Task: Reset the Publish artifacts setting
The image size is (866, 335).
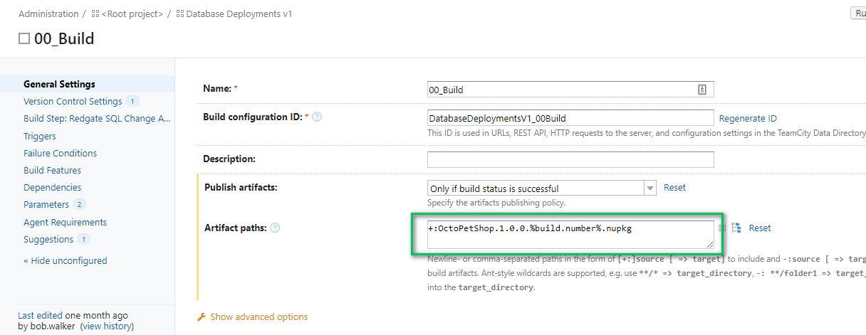Action: coord(674,188)
